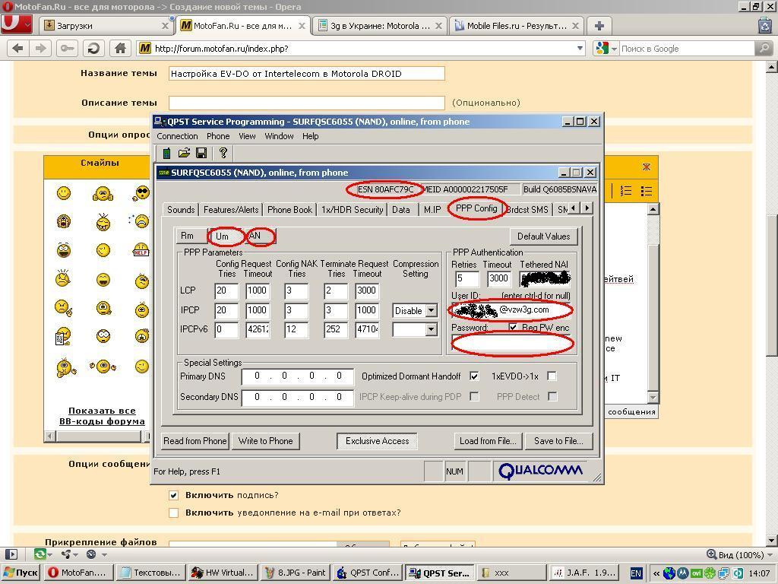Viewport: 778px width, 584px height.
Task: Open the closed tabs trash icon
Action: coord(764,25)
